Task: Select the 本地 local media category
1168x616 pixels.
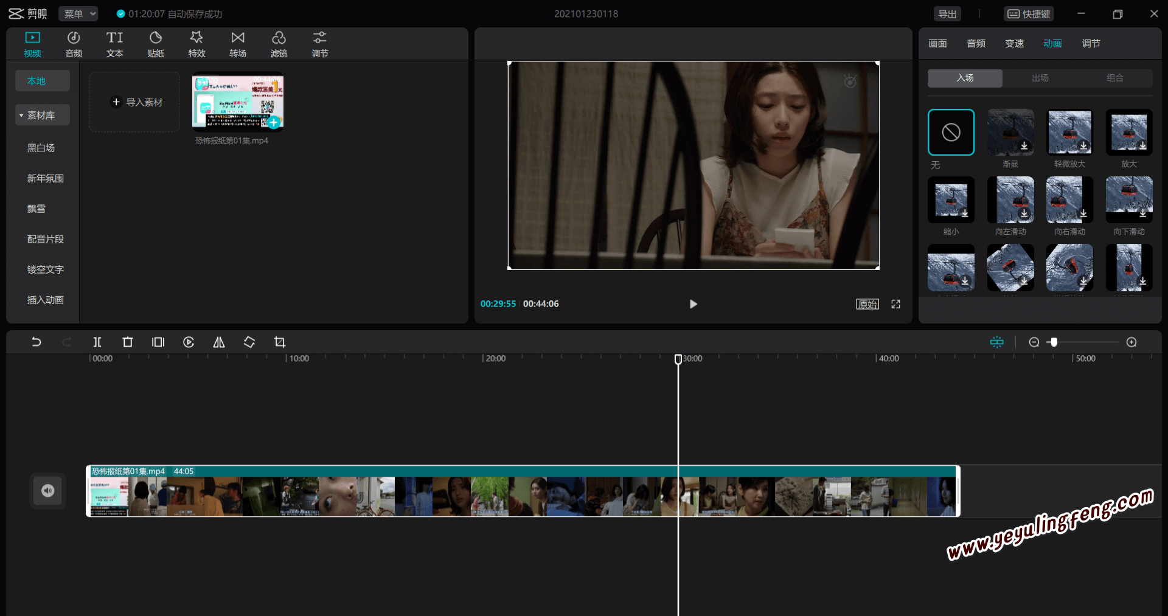Action: (43, 81)
